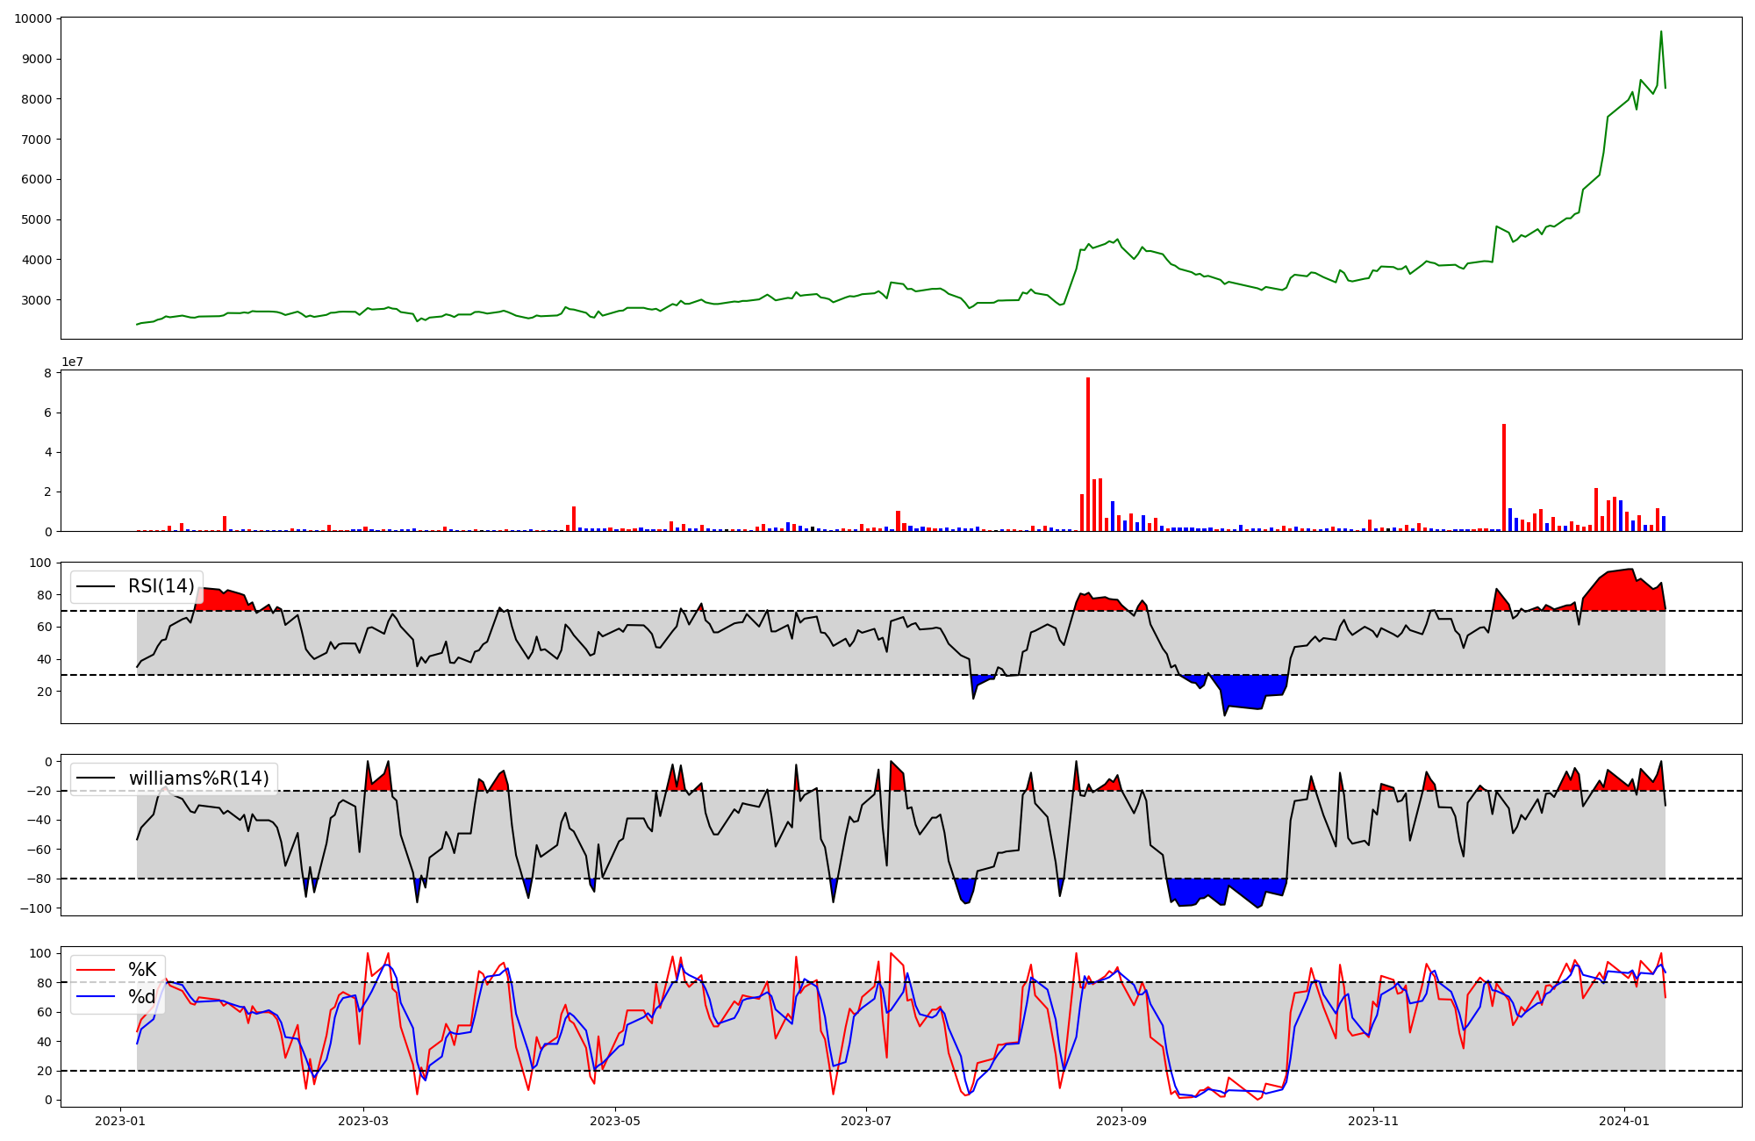The image size is (1755, 1141).
Task: Click the price peak of the green line
Action: point(1660,32)
